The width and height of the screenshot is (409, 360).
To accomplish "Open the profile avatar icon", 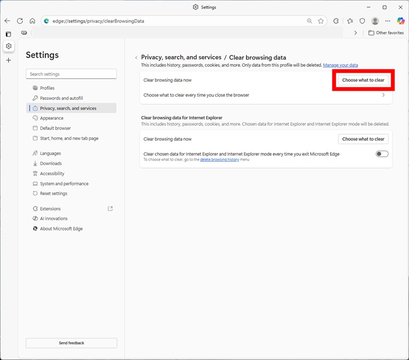I will click(375, 21).
